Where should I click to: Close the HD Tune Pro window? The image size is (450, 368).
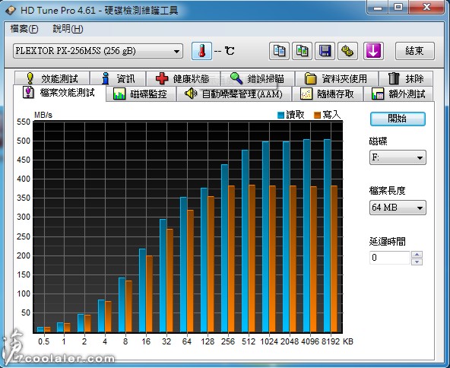tap(426, 7)
